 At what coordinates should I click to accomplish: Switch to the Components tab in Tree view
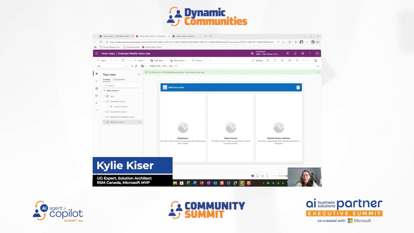point(119,79)
